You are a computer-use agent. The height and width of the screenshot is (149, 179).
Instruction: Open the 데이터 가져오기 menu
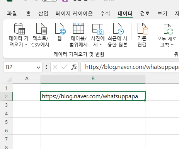[19, 35]
